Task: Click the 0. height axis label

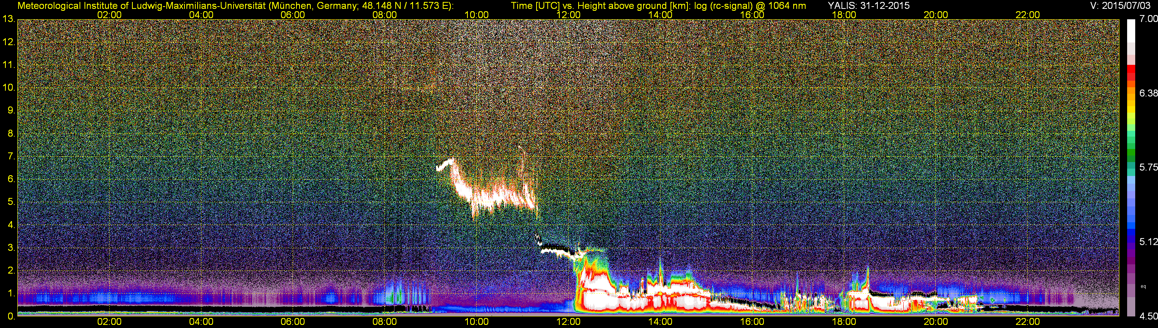Action: click(11, 316)
